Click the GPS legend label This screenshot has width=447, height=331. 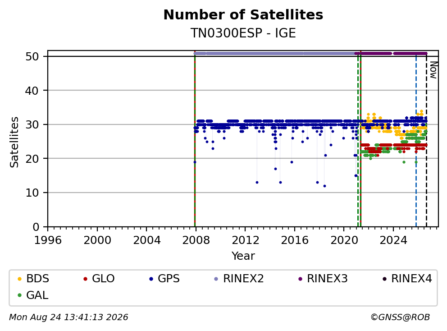[169, 279]
